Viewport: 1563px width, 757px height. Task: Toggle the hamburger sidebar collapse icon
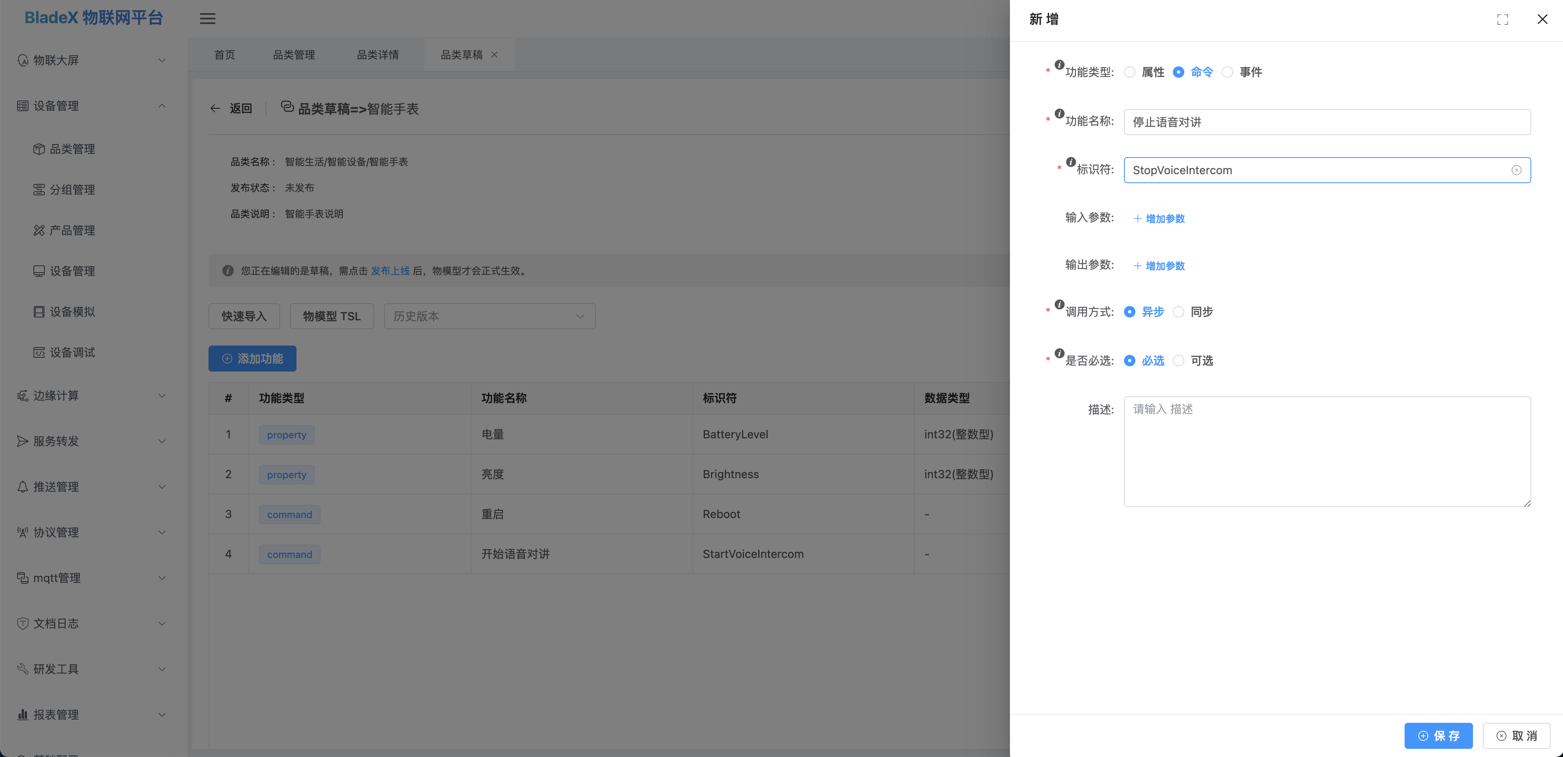[x=208, y=18]
